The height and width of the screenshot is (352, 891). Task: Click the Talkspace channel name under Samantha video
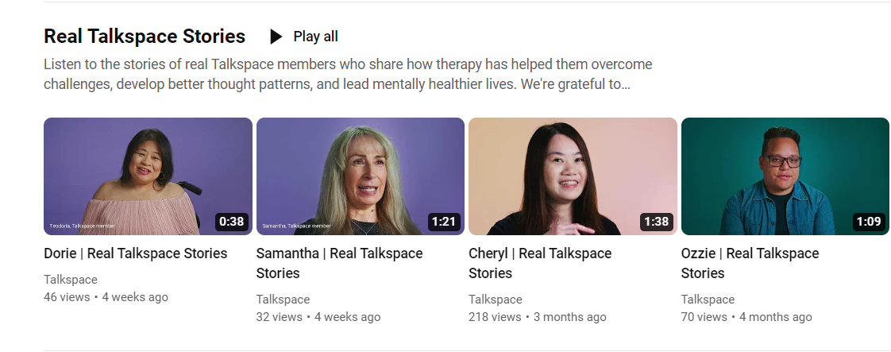[283, 300]
